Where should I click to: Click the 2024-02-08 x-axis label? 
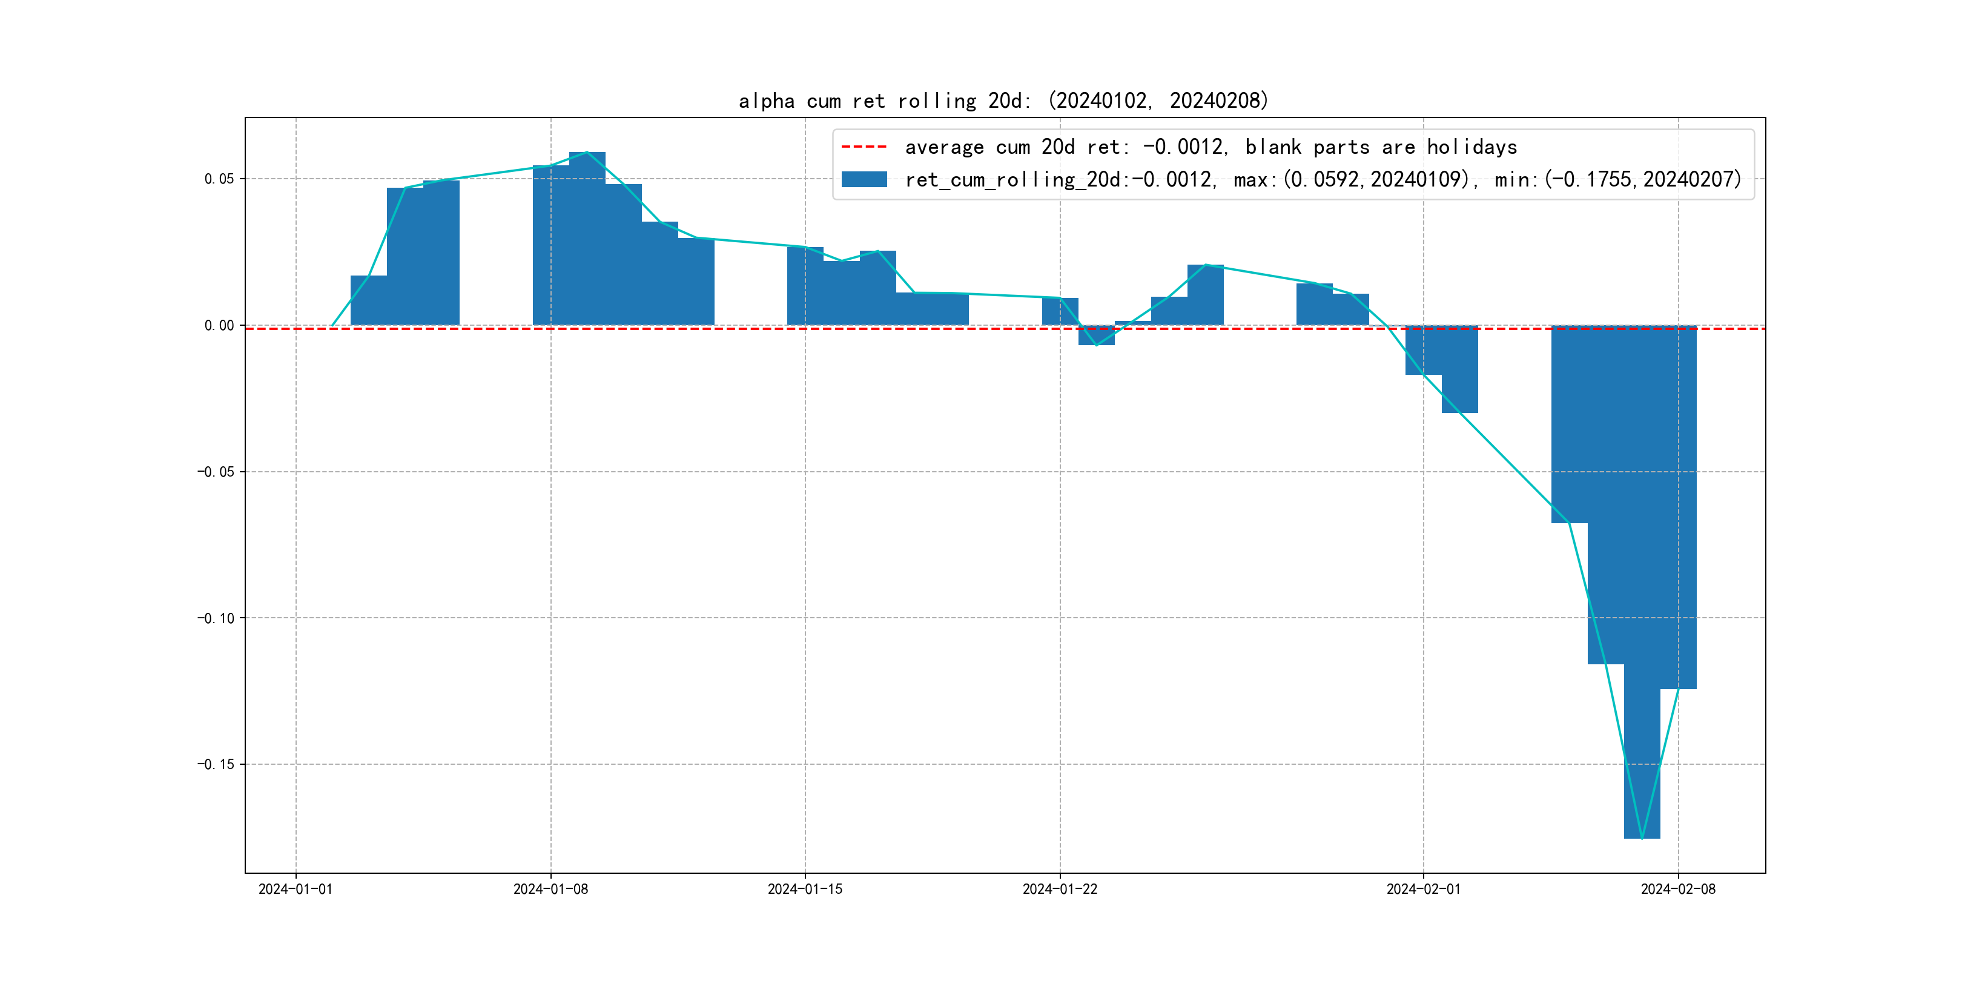click(1678, 889)
